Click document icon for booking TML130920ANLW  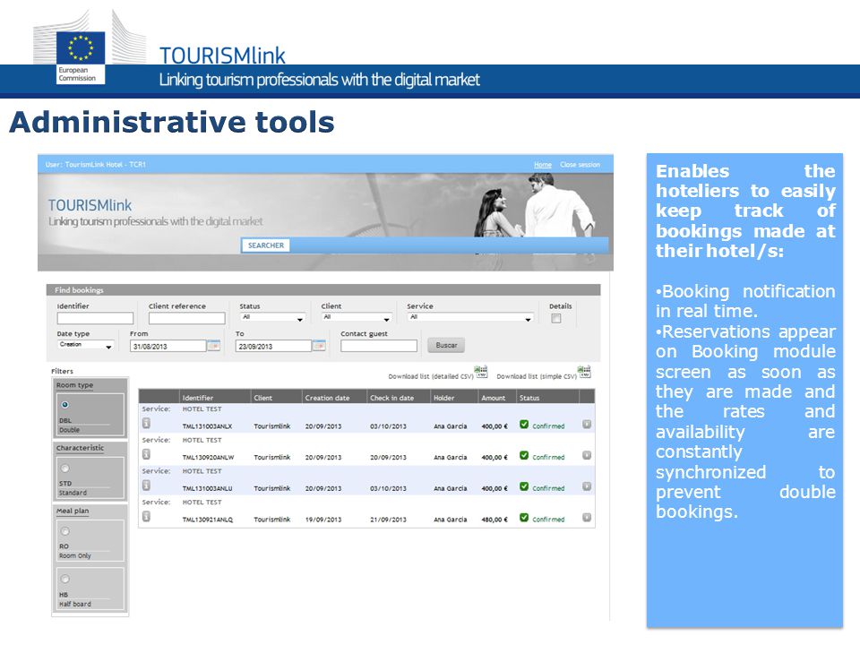tap(146, 455)
